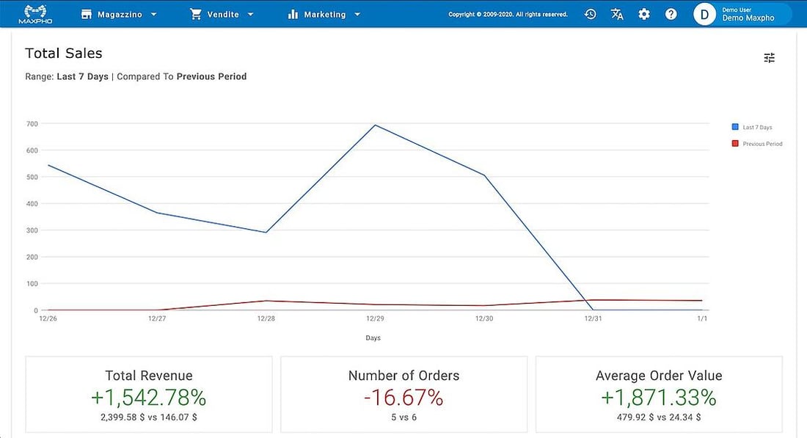Select the Number of Orders card
The width and height of the screenshot is (807, 438).
[x=404, y=394]
